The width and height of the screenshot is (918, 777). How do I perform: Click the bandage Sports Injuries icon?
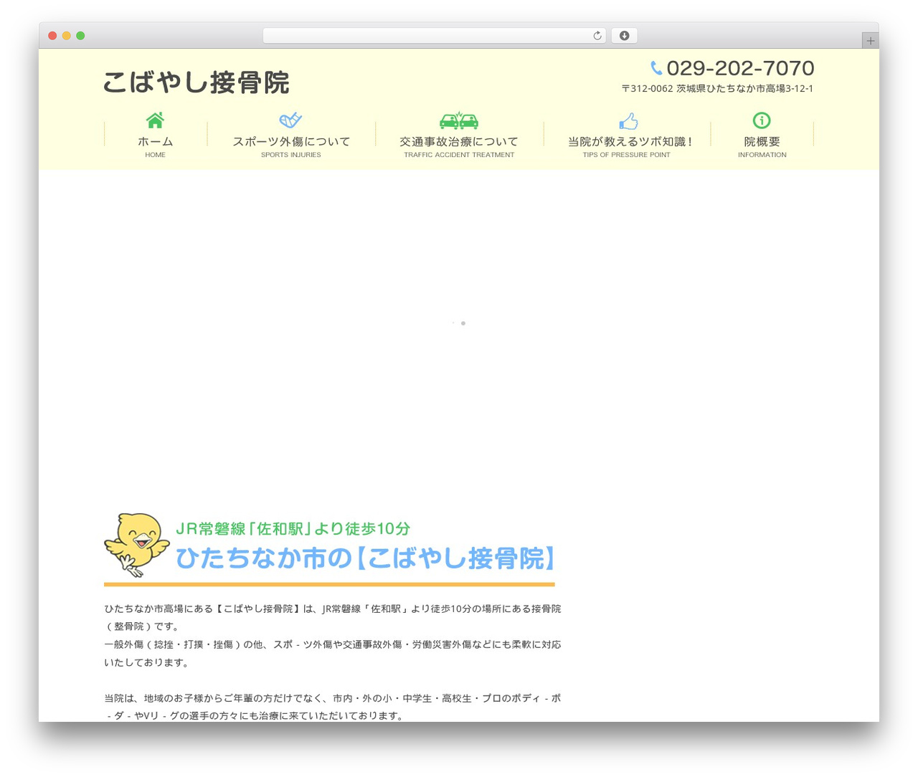click(x=290, y=120)
